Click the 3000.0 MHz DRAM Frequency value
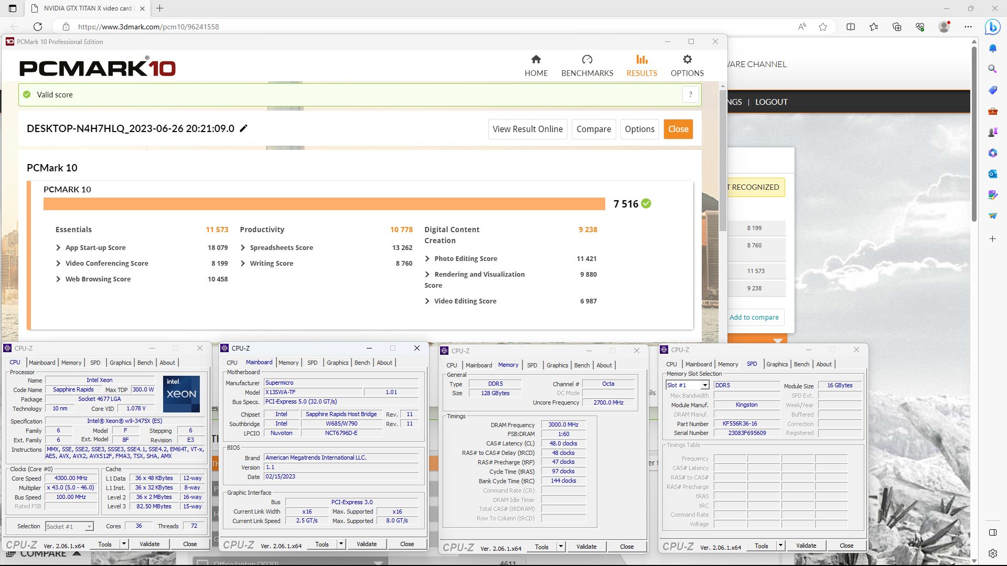Screen dimensions: 1007x566 coord(563,424)
